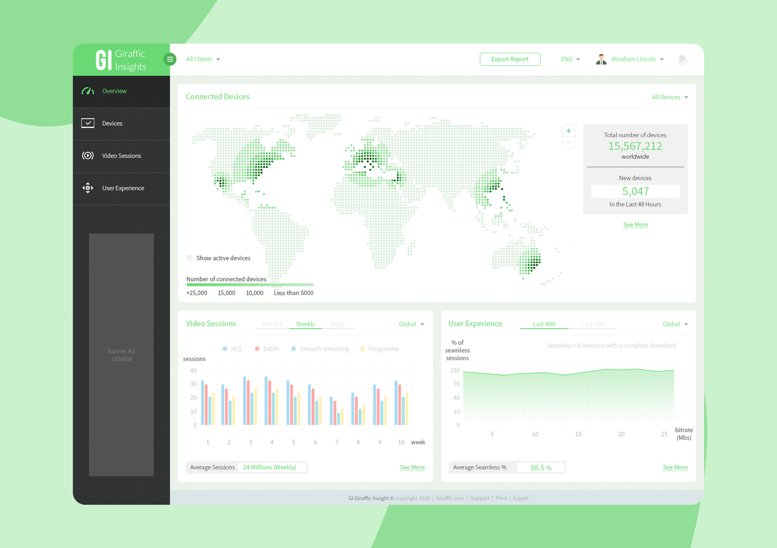Screen dimensions: 777x548
Task: Click the Average Seamless % label
Action: coord(480,468)
